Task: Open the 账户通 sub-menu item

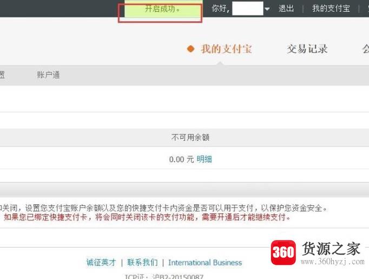Action: [49, 75]
